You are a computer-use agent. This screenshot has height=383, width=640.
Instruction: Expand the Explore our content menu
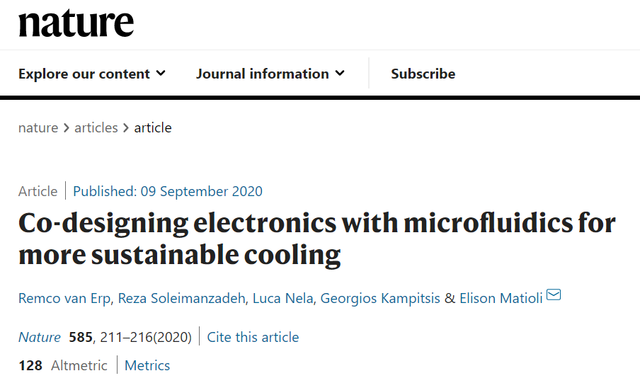click(92, 74)
